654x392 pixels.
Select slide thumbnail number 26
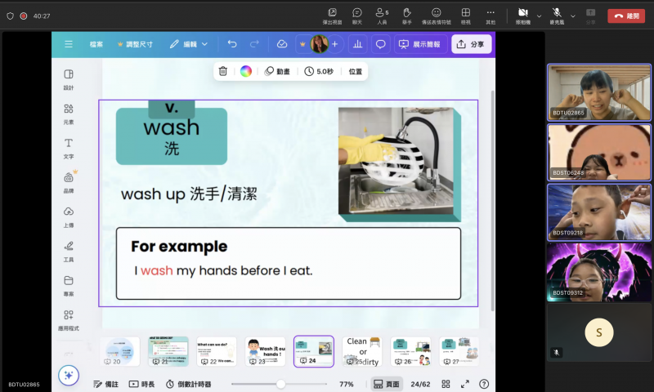411,352
